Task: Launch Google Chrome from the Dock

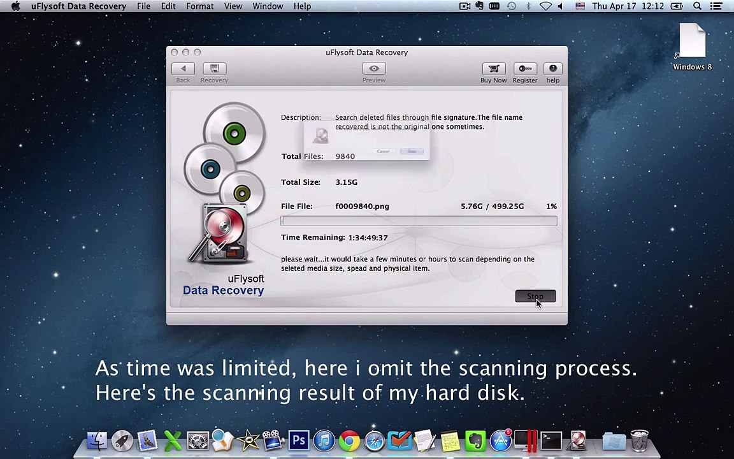Action: point(349,441)
